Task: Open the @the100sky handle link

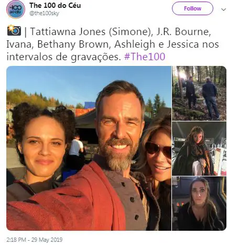Action: point(44,14)
